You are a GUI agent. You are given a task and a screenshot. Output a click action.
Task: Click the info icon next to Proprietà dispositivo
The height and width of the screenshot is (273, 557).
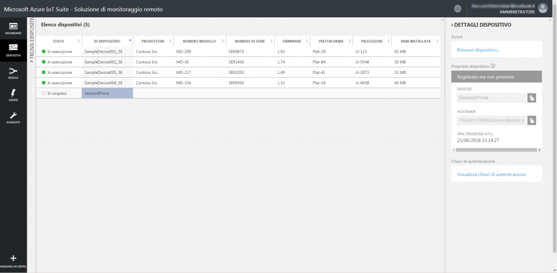(493, 66)
